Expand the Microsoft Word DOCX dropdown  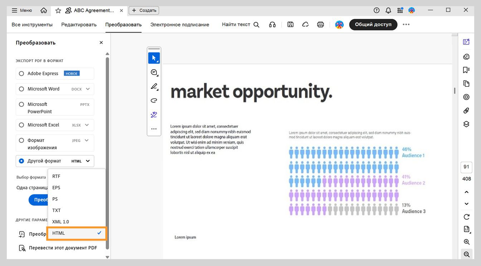88,89
